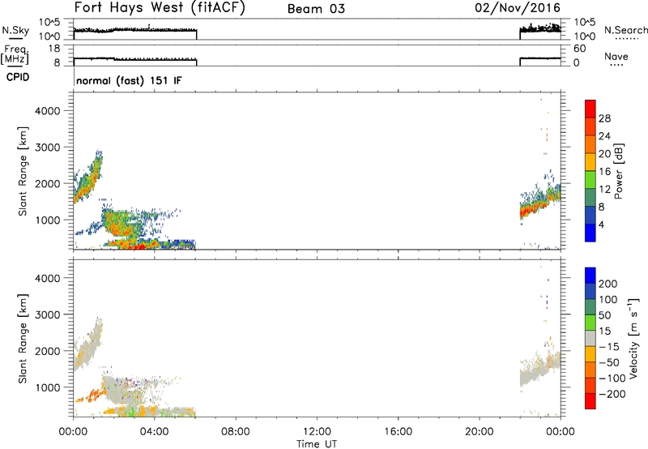
Task: Click the 'CPID' label
Action: tap(18, 77)
